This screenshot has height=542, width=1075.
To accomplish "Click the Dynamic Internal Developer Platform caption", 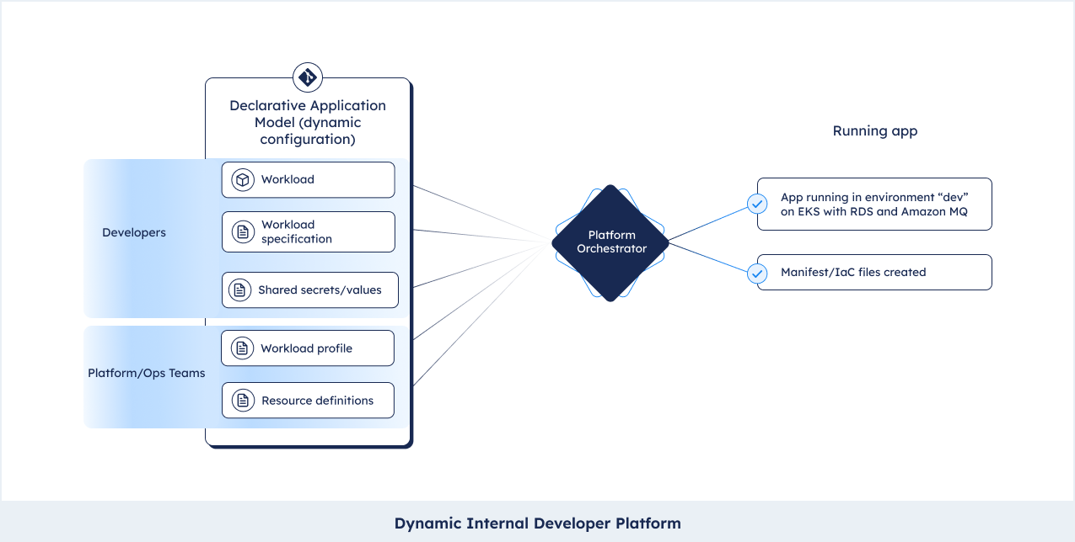I will tap(538, 523).
